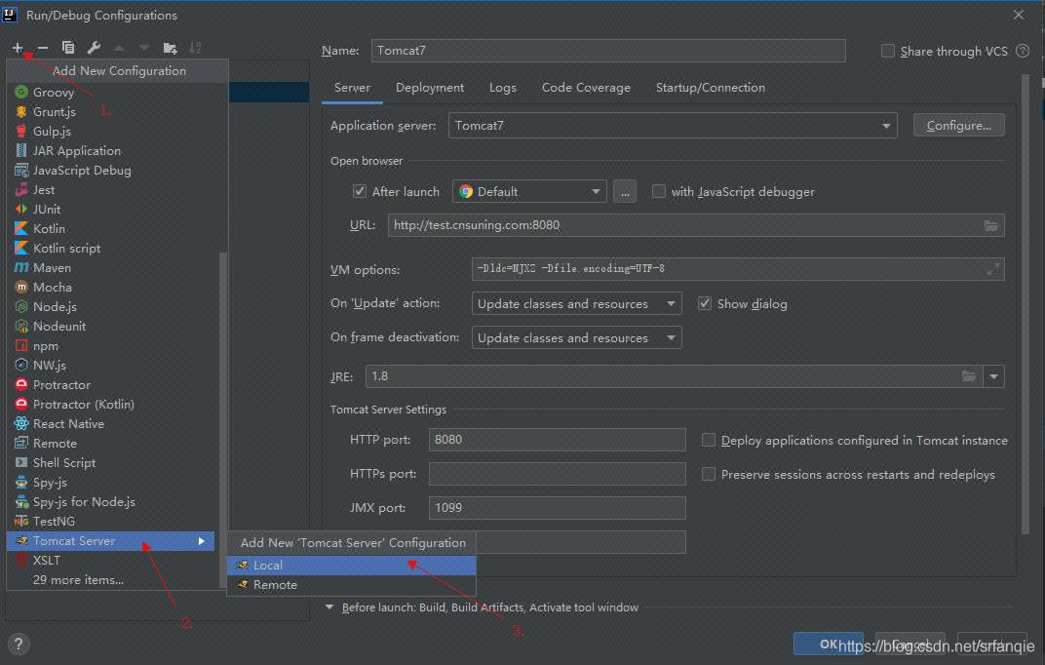Click the OK button
Screen dimensions: 1045x665
pos(829,644)
